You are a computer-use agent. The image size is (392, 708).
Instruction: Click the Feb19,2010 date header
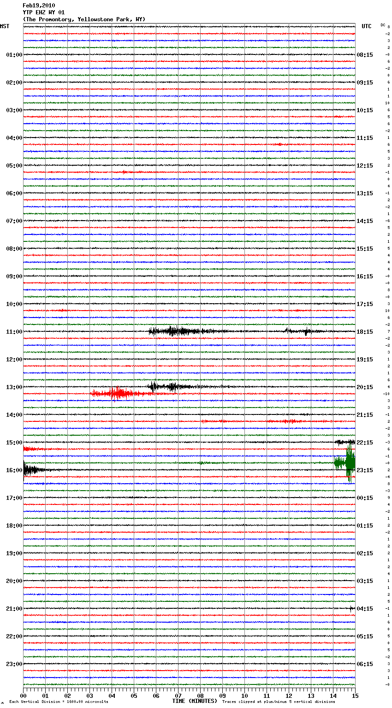pos(39,6)
